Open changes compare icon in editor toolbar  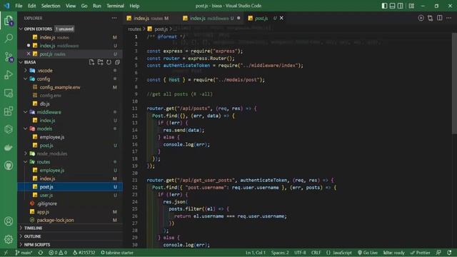(430, 18)
